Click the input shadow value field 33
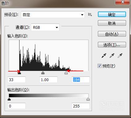This screenshot has width=131, height=118. click(16, 80)
